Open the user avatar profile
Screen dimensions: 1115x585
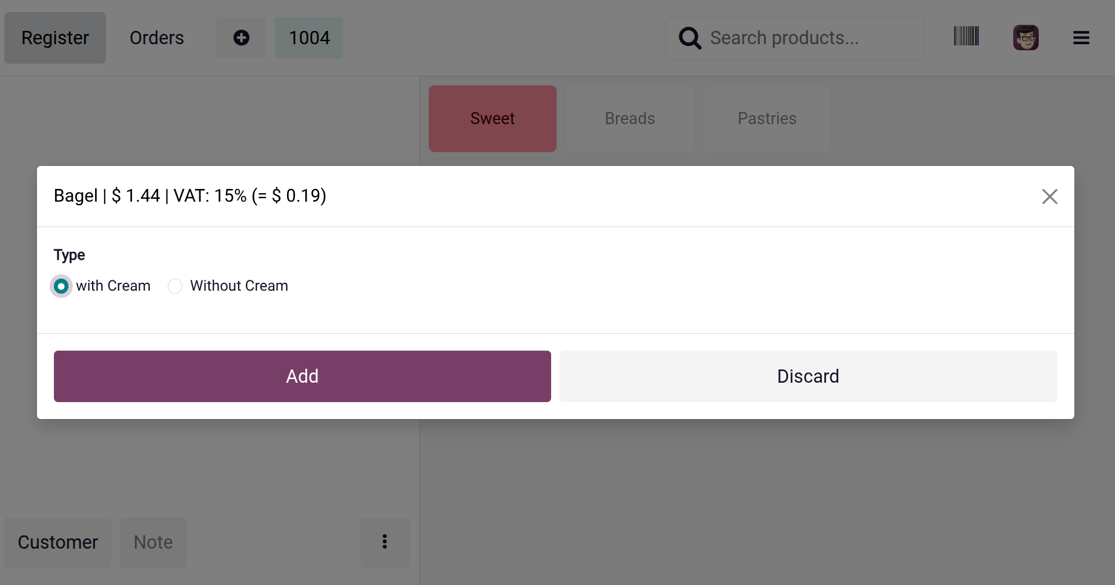(1025, 38)
